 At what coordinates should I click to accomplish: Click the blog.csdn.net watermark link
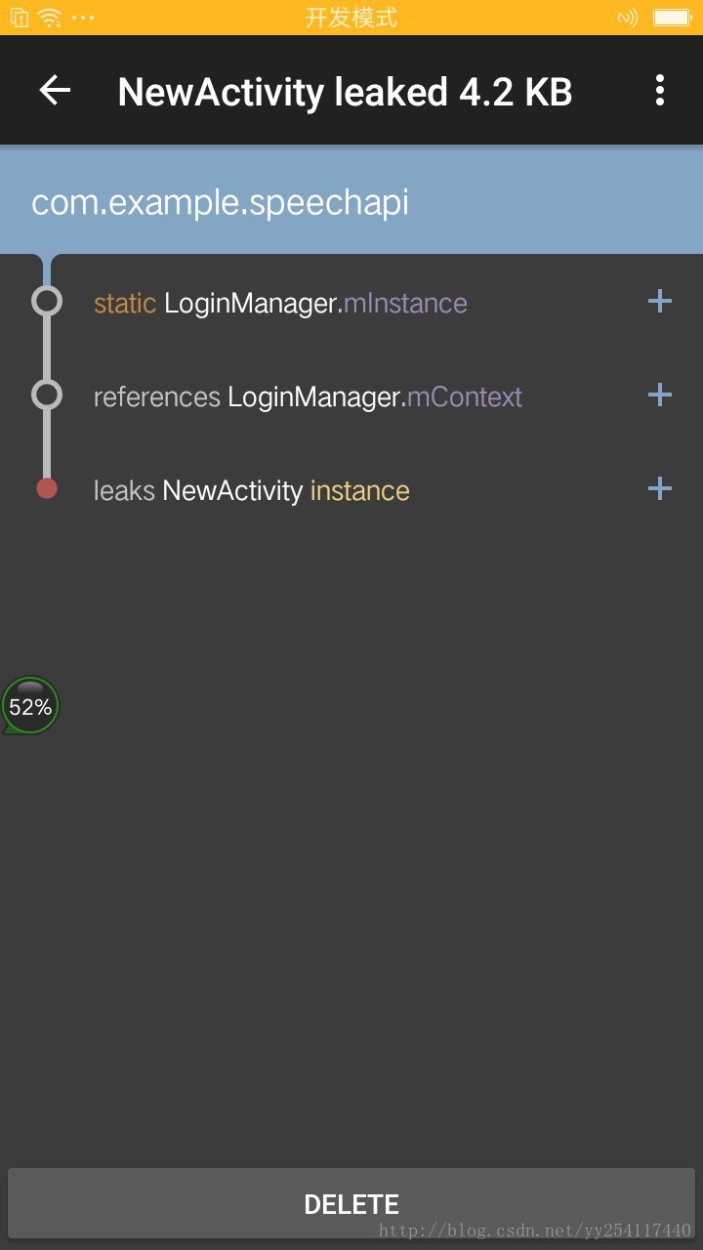coord(534,1230)
